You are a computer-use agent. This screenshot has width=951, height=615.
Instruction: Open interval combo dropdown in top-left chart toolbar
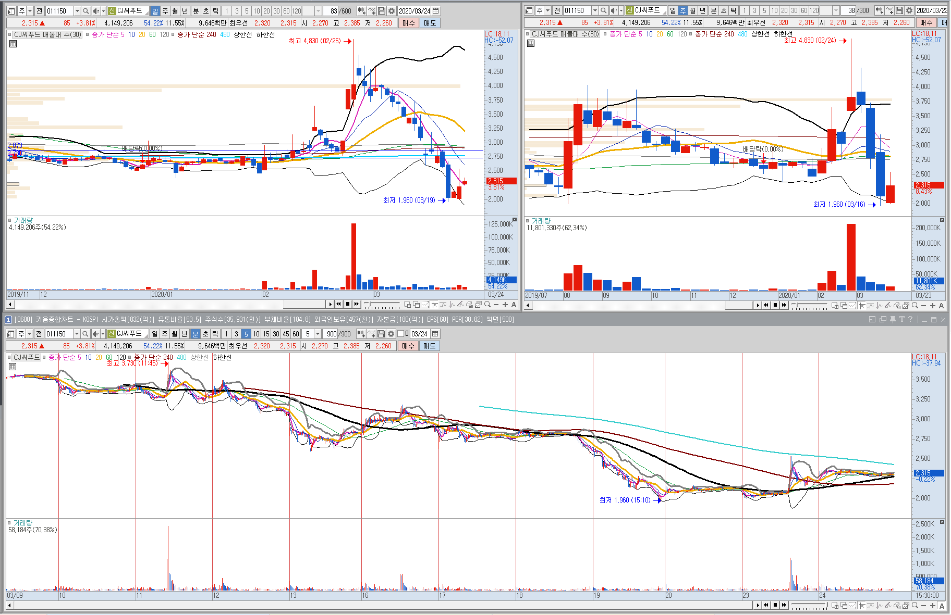click(x=319, y=11)
